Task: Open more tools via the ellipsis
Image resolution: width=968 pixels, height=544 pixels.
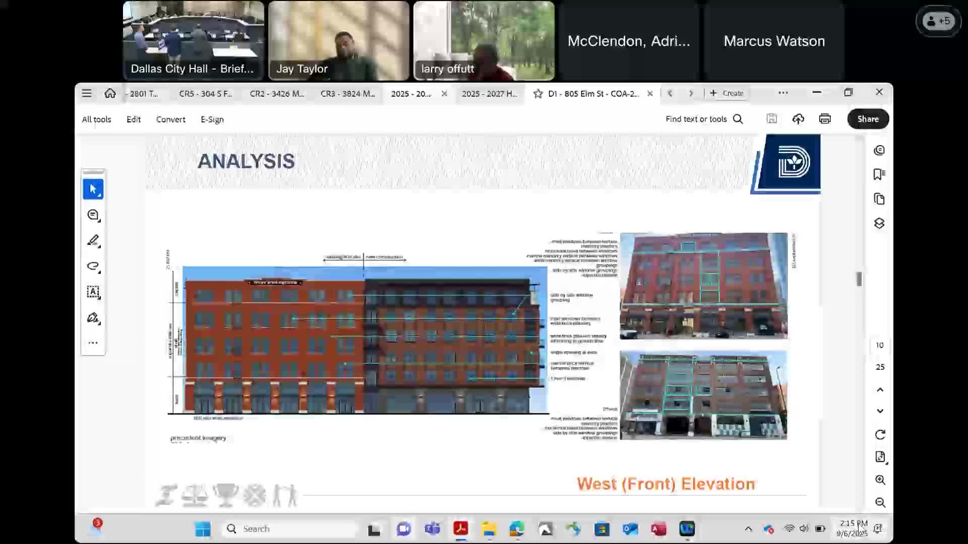Action: [93, 343]
